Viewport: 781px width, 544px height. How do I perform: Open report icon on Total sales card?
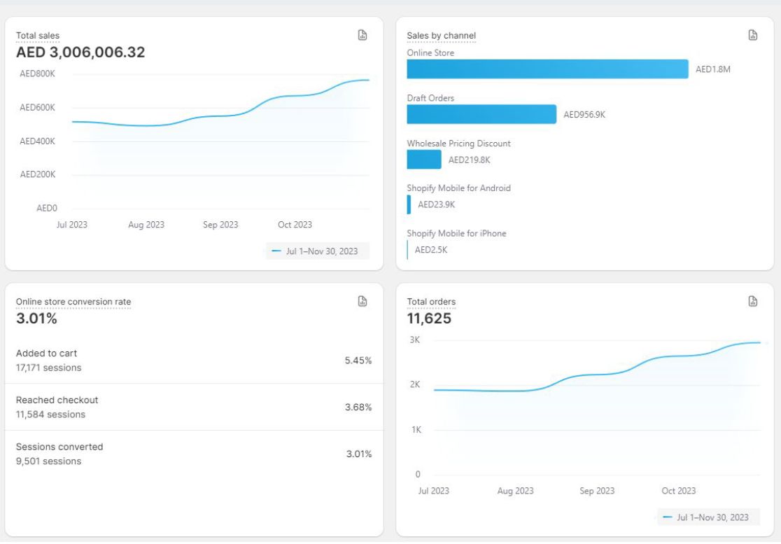pos(363,36)
